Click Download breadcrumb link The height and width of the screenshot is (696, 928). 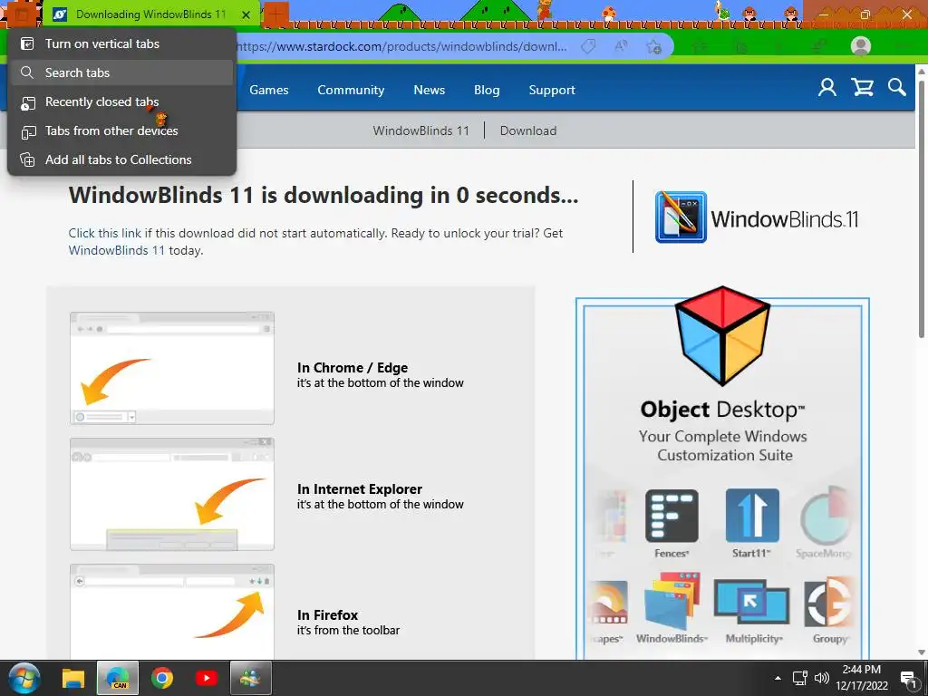[x=528, y=130]
